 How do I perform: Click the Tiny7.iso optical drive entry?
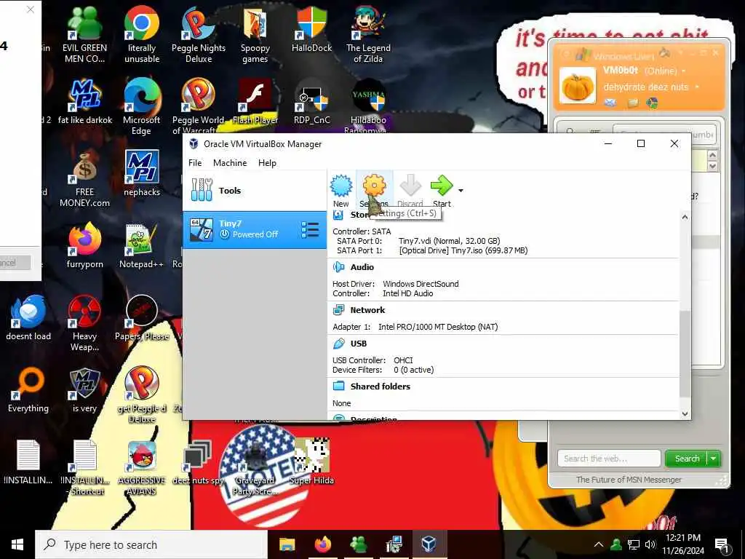[x=463, y=250]
